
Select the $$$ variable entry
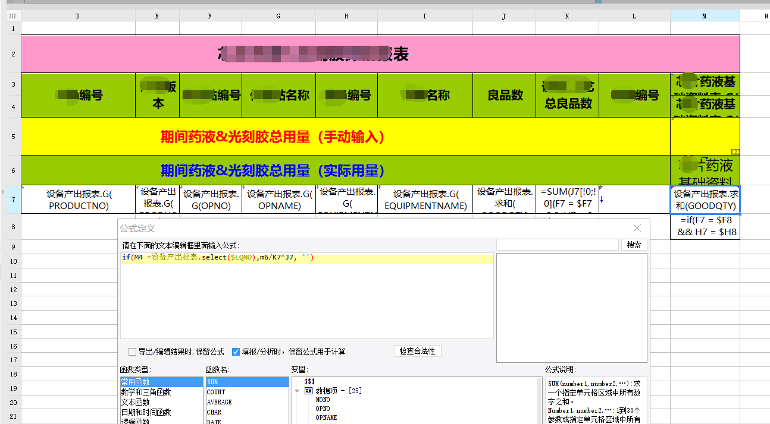coord(309,381)
